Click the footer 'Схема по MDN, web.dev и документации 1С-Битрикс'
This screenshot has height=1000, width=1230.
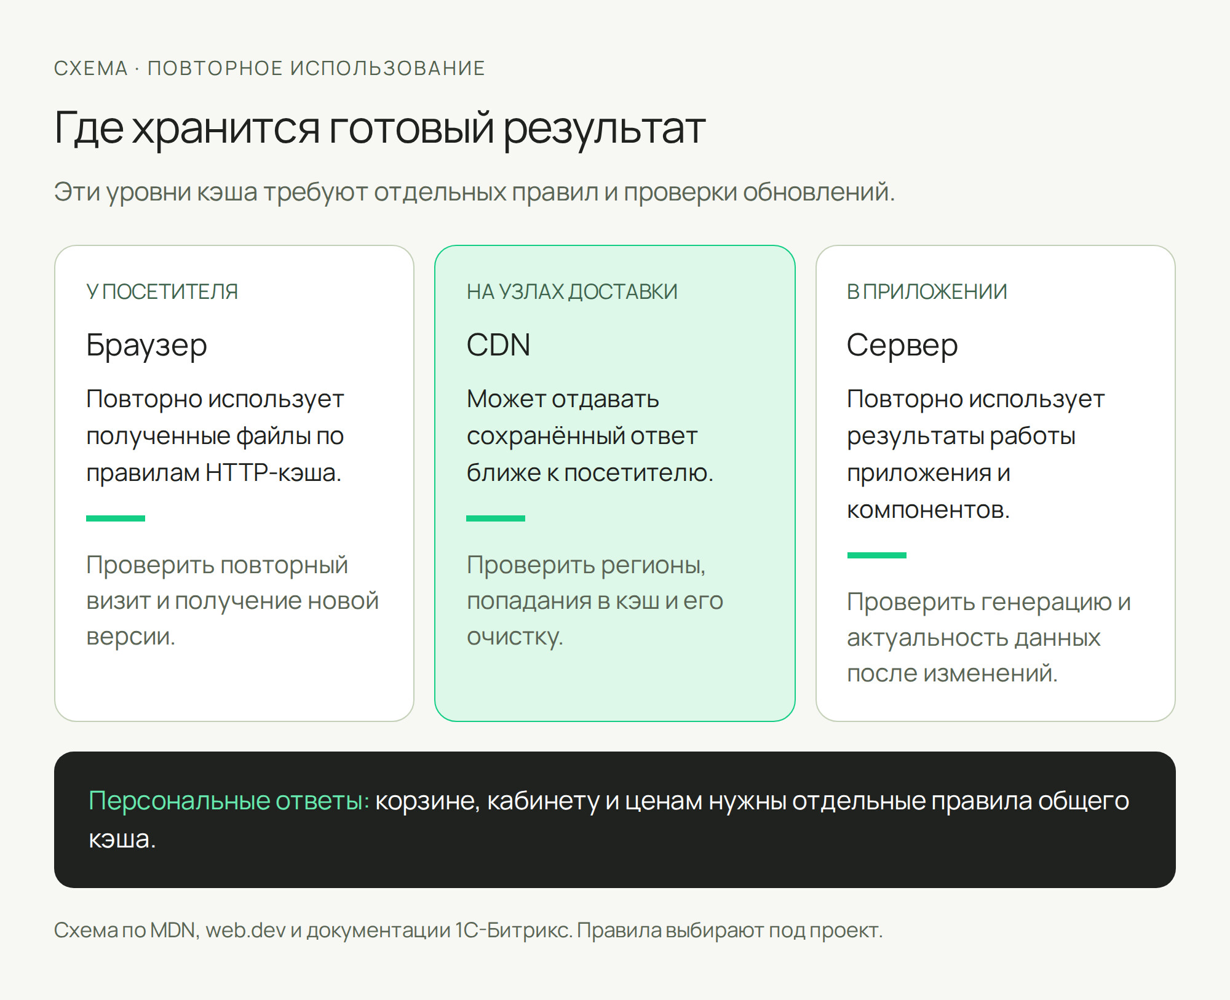313,930
